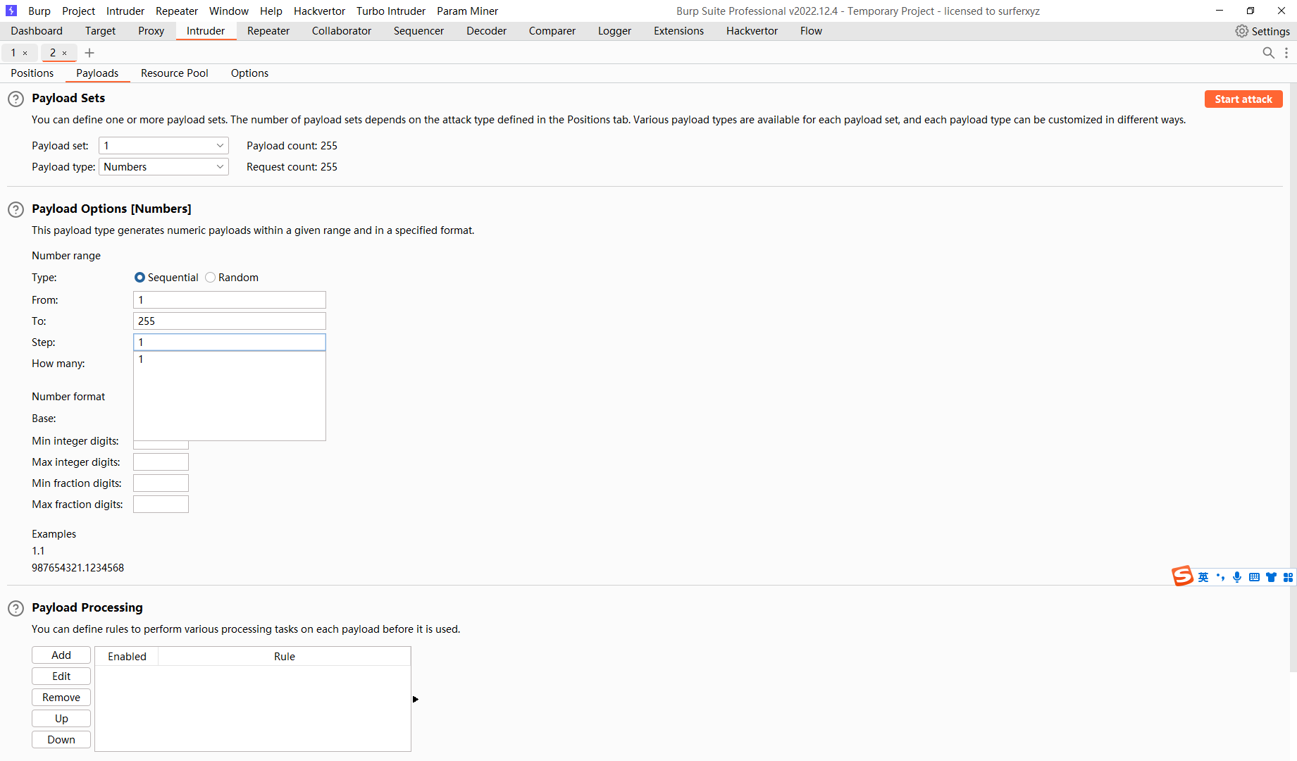Open the Turbo Intruder menu
This screenshot has width=1297, height=761.
tap(390, 11)
